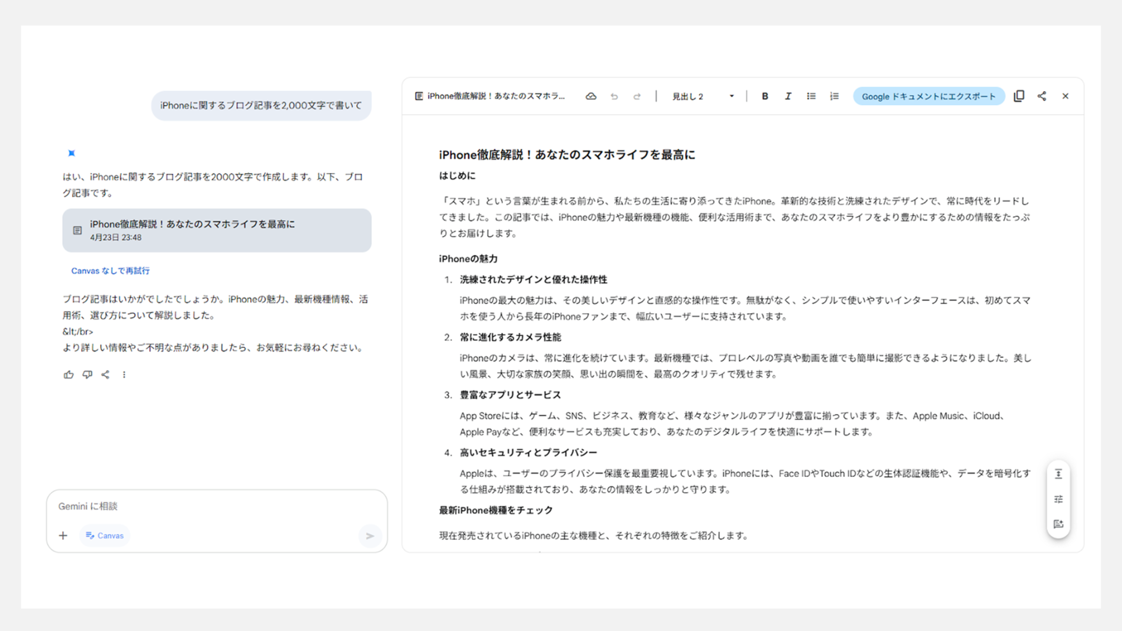Viewport: 1122px width, 631px height.
Task: Give thumbs up to the response
Action: (69, 375)
